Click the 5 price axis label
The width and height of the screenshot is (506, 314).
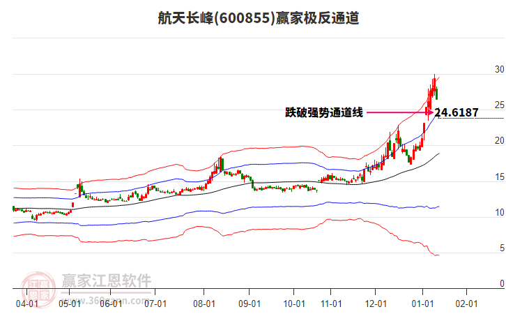pos(502,248)
